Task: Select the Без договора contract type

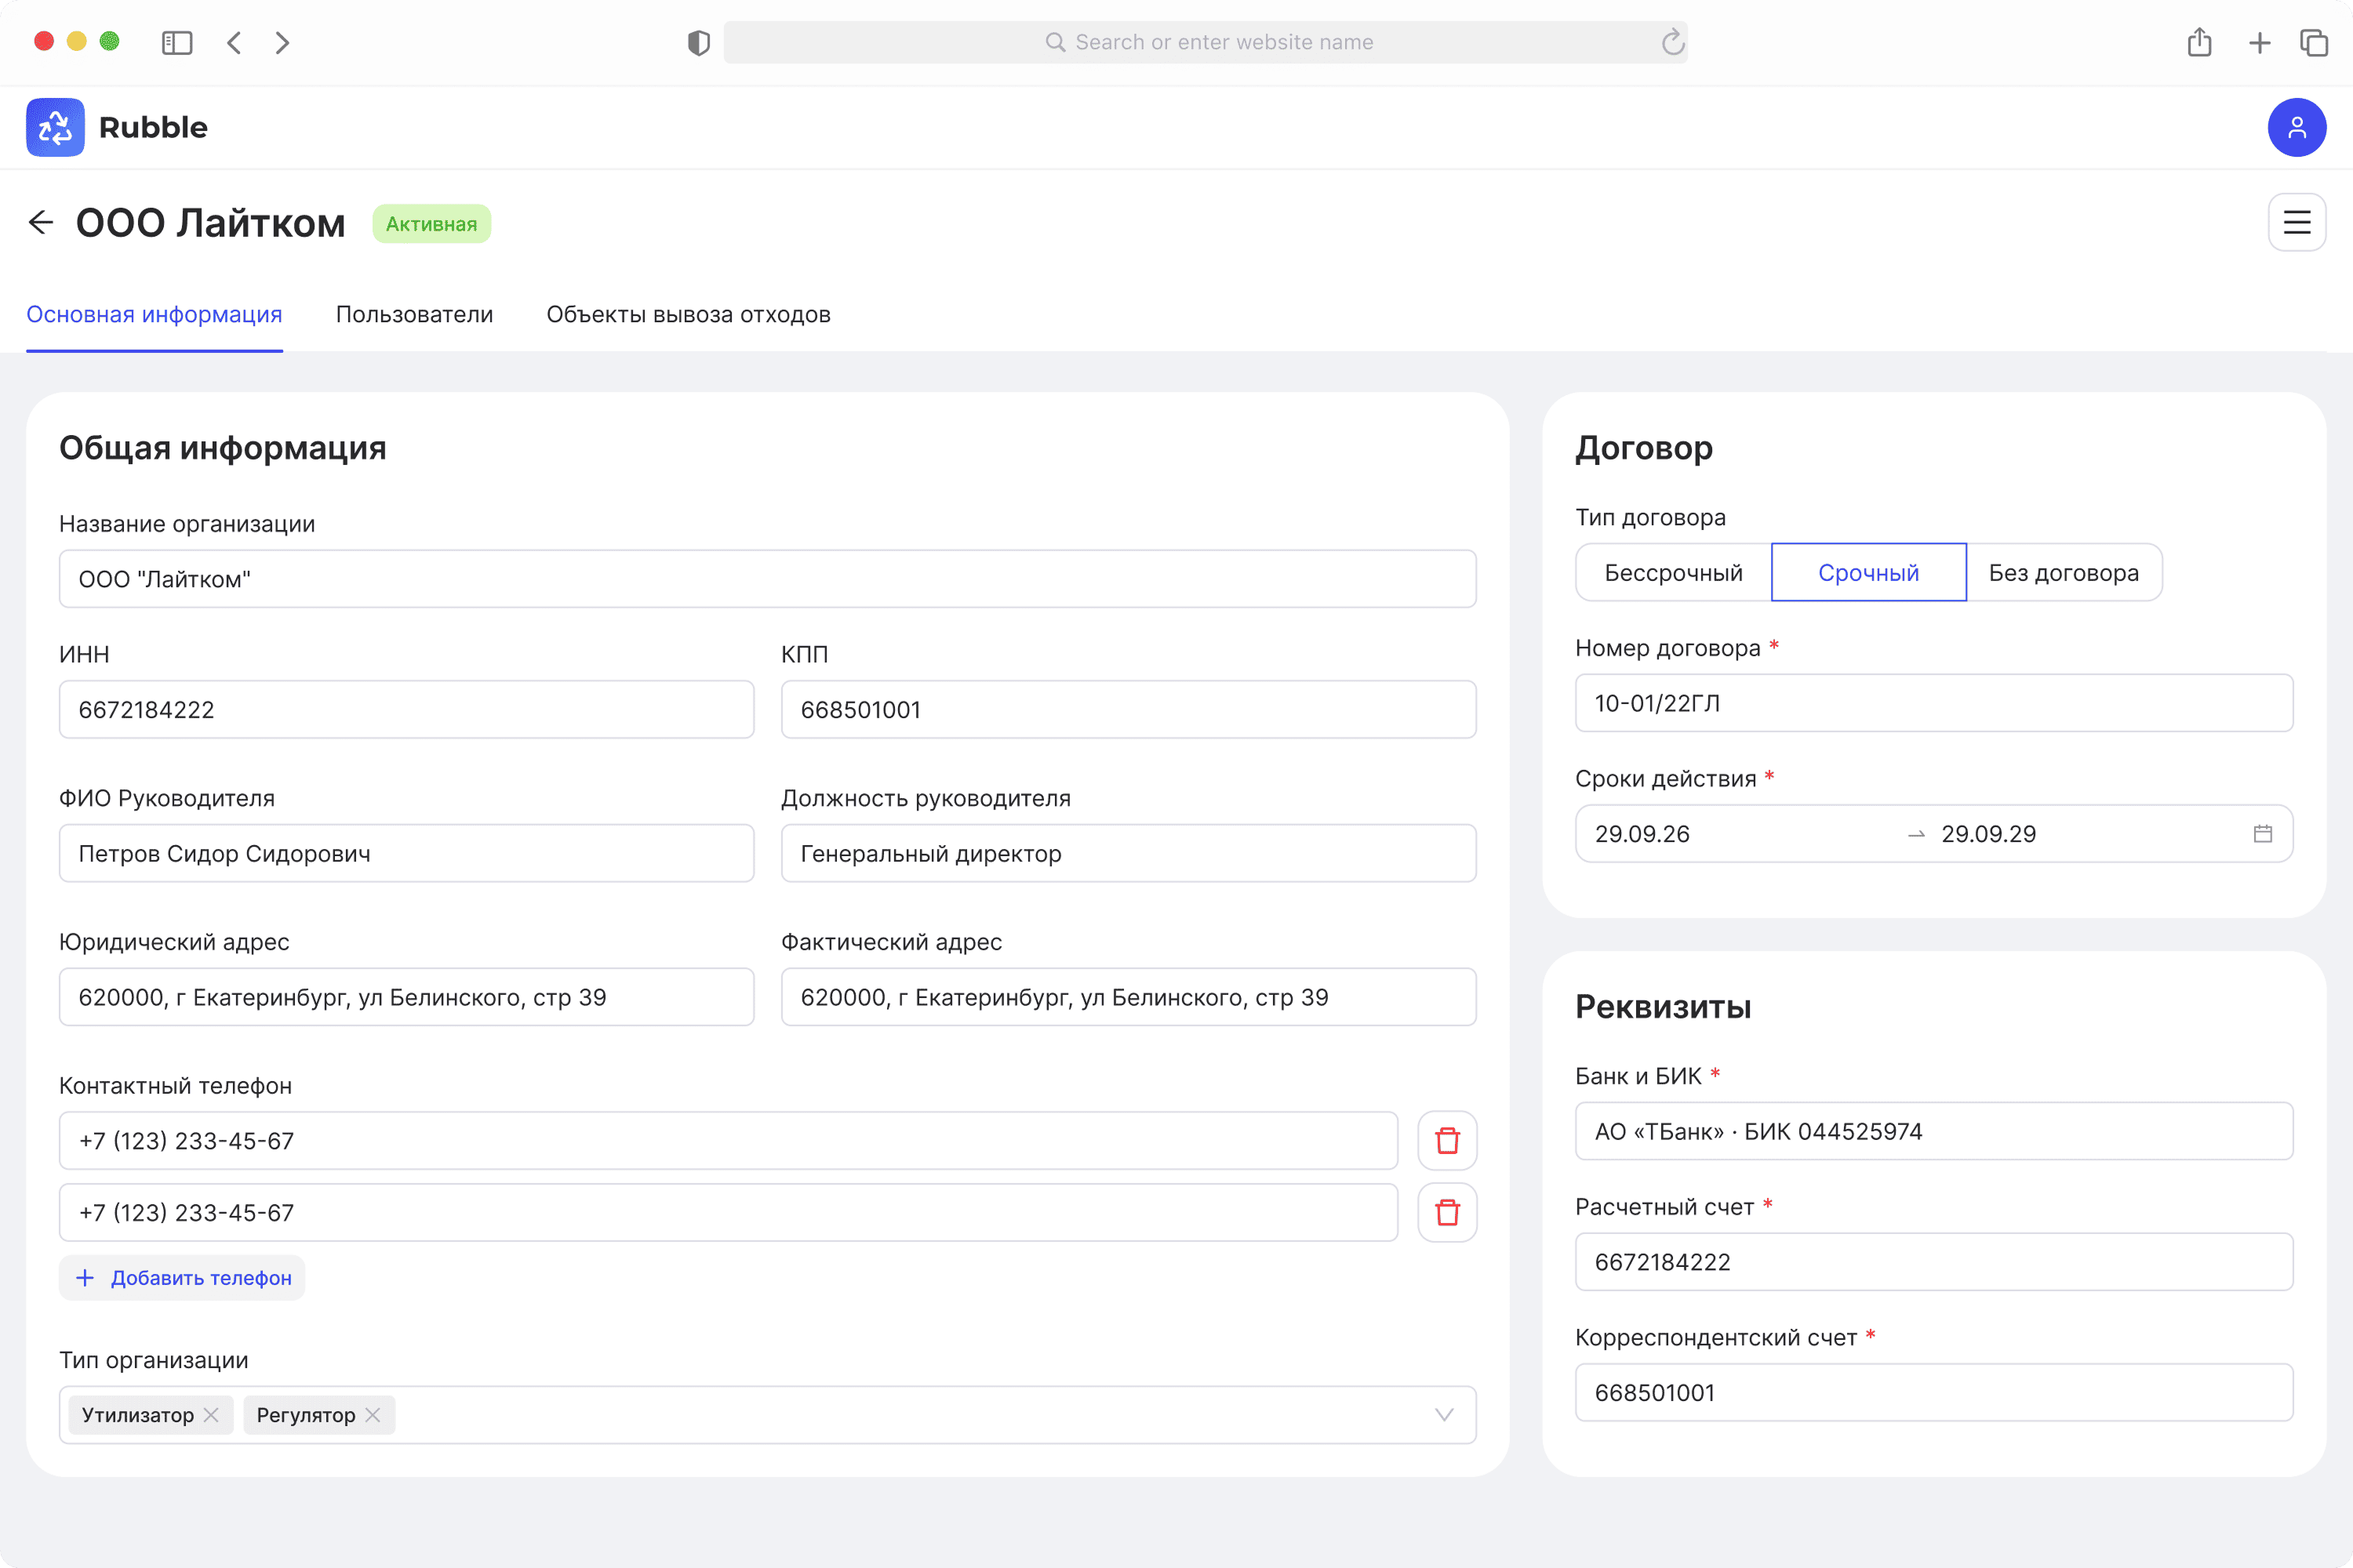Action: tap(2064, 572)
